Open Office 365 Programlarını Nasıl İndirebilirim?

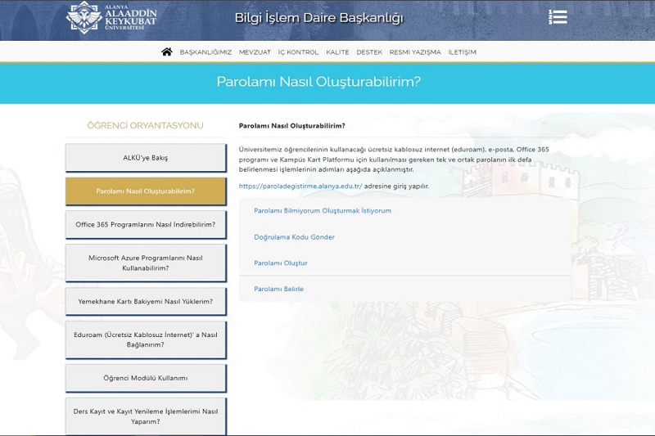tap(146, 224)
